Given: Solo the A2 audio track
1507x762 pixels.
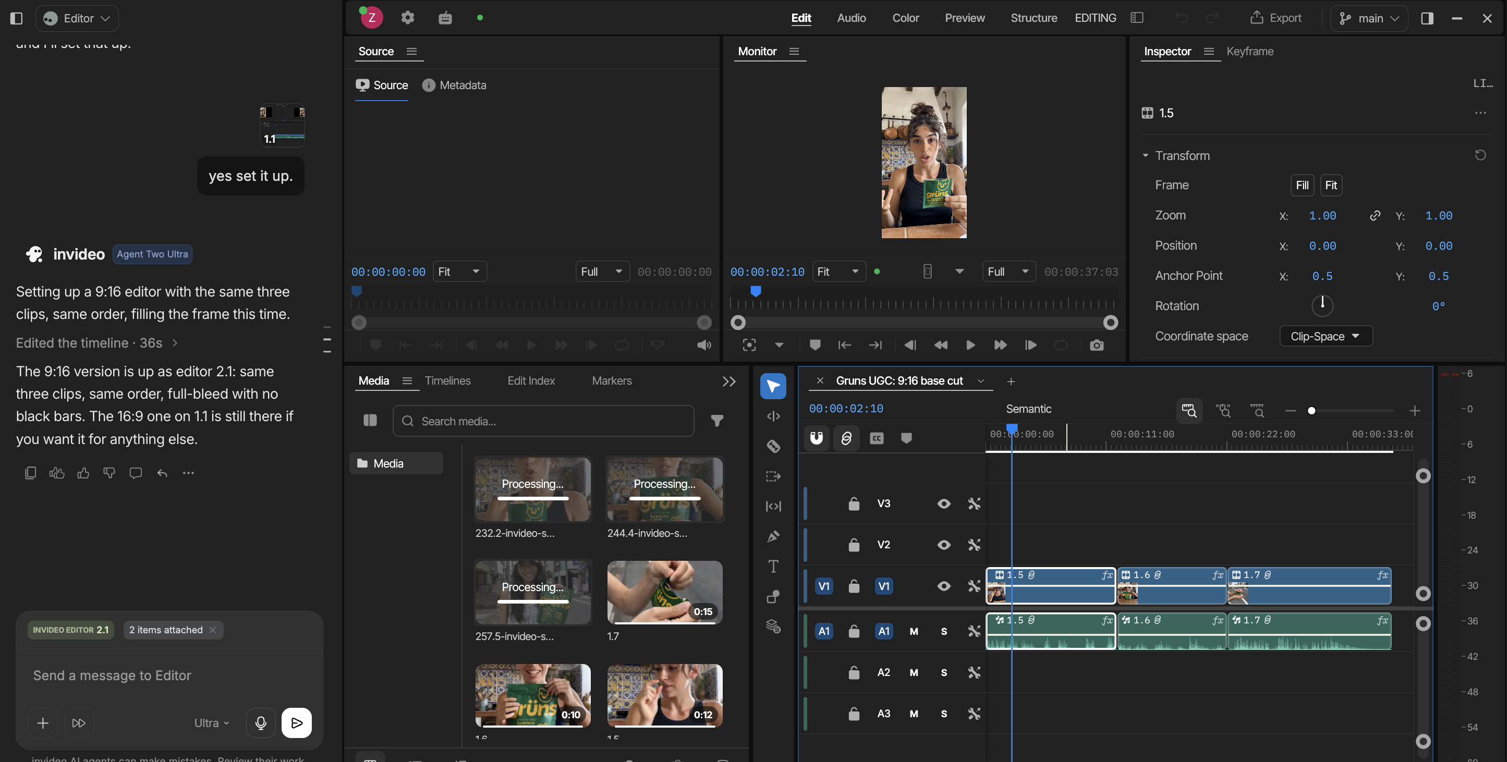Looking at the screenshot, I should 944,672.
